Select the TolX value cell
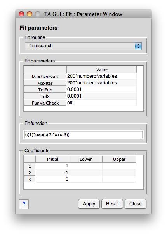Image resolution: width=167 pixels, height=235 pixels. click(x=101, y=96)
